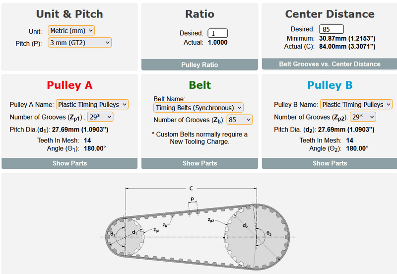Focus the Desired center distance field

(332, 29)
